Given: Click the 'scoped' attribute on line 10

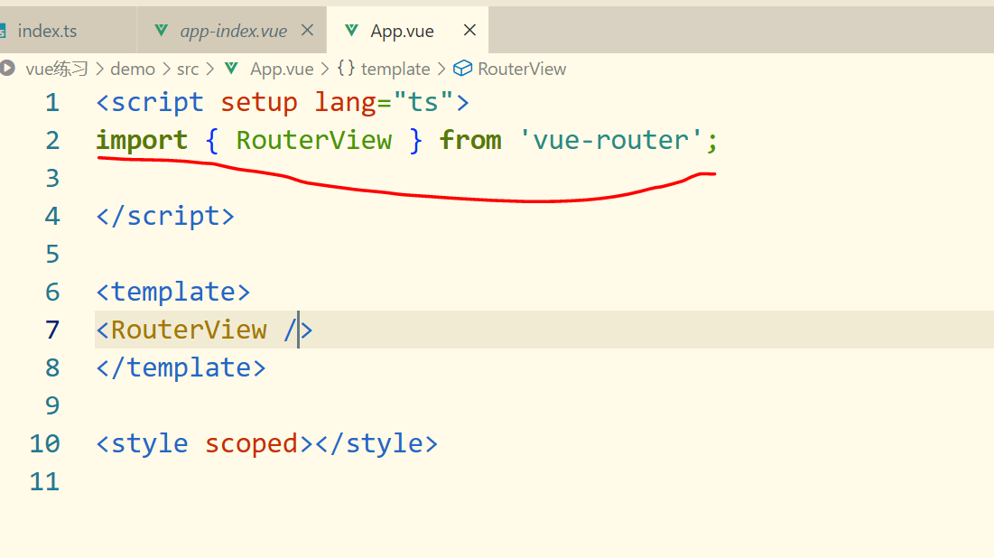Looking at the screenshot, I should pos(251,444).
